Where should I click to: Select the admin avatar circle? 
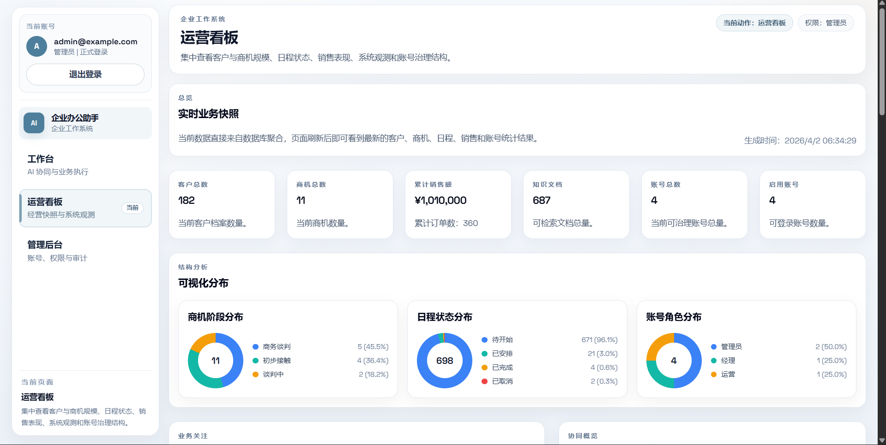(36, 46)
